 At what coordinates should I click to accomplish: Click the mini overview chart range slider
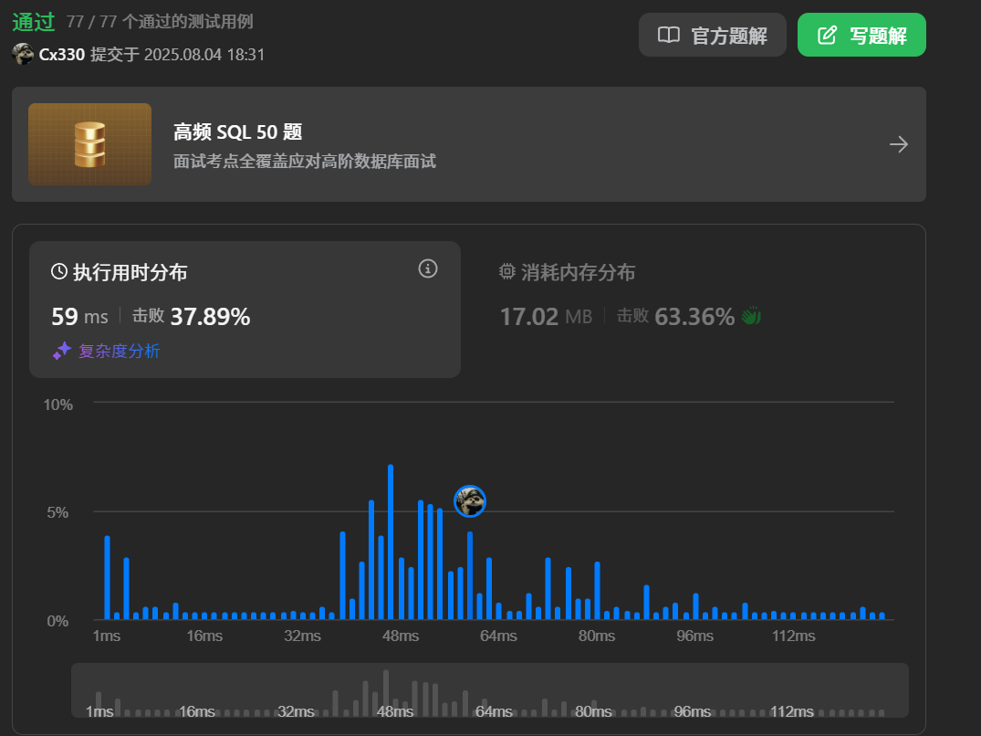pos(490,690)
